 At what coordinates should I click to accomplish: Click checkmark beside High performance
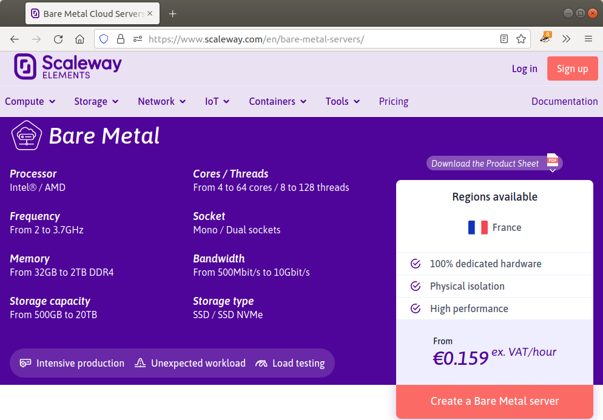tap(416, 308)
